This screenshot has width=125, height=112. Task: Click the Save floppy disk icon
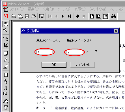point(27,16)
